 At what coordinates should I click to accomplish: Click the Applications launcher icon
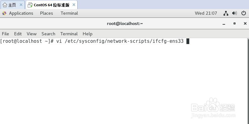coord(4,13)
